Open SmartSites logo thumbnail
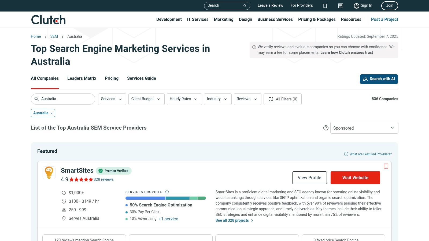 pos(49,173)
